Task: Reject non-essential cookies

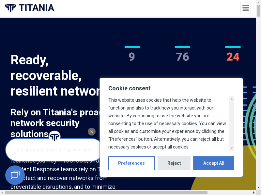Action: (174, 163)
